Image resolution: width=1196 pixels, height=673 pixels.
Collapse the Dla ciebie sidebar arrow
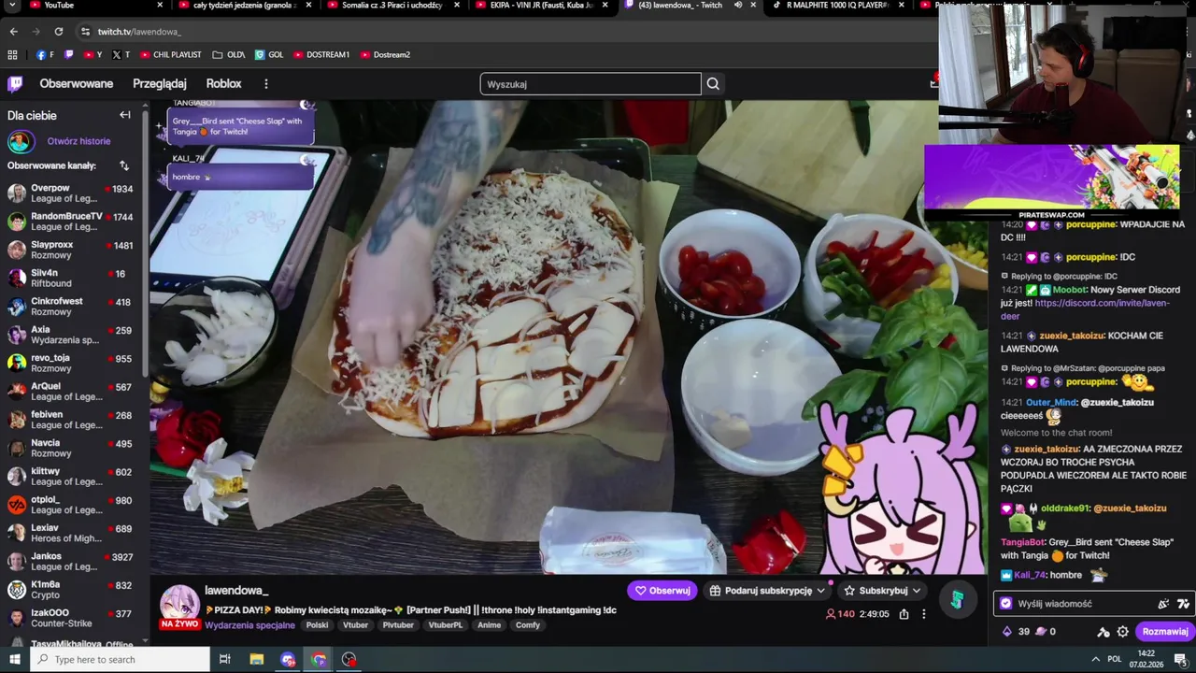125,115
